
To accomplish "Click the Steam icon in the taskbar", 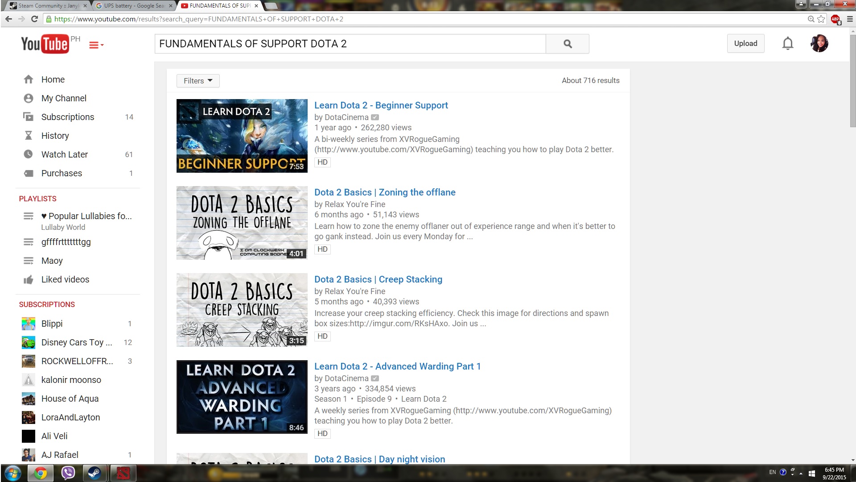I will tap(95, 473).
